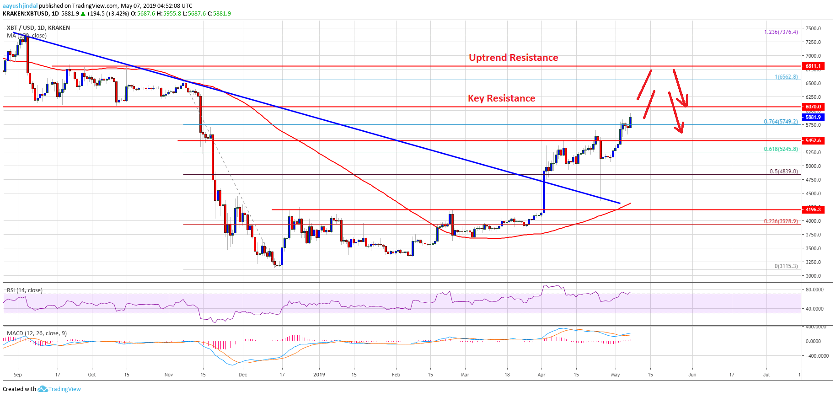The image size is (836, 397).
Task: Click the 1(6562.8) Fibonacci label
Action: 787,77
